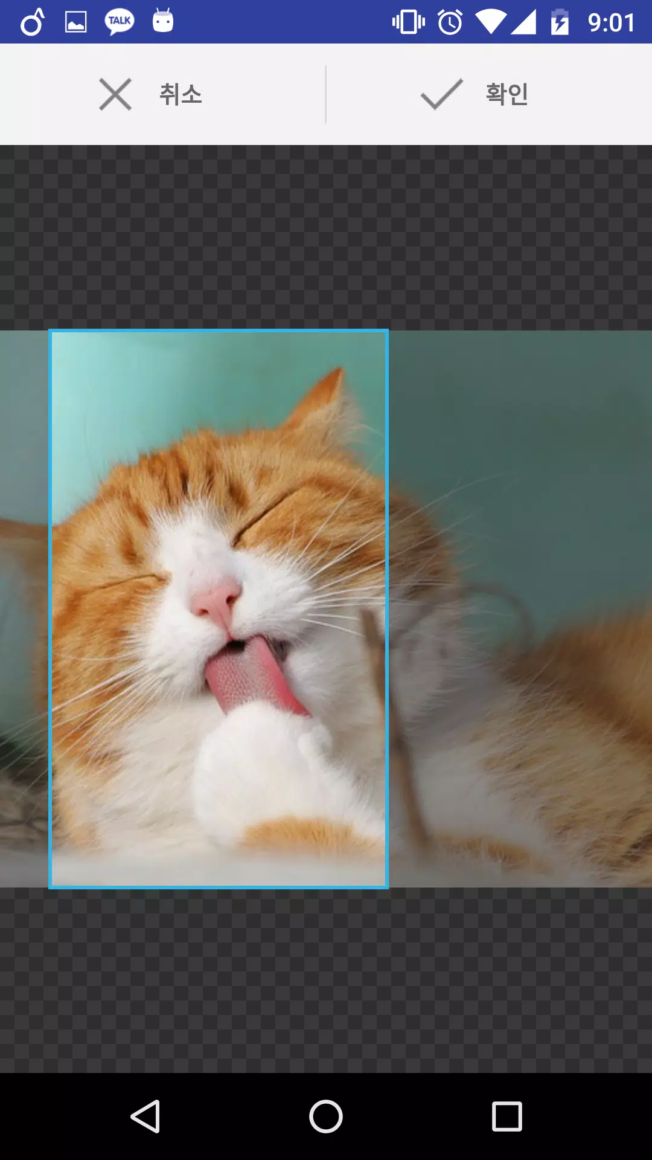652x1160 pixels.
Task: Open recent apps overview
Action: 507,1116
